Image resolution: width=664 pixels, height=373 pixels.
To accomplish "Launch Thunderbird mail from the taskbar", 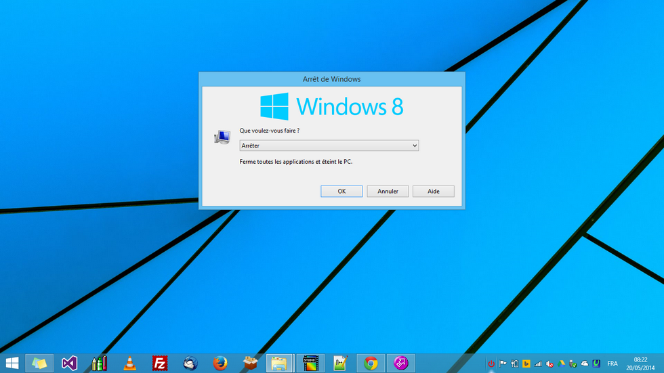I will (190, 364).
